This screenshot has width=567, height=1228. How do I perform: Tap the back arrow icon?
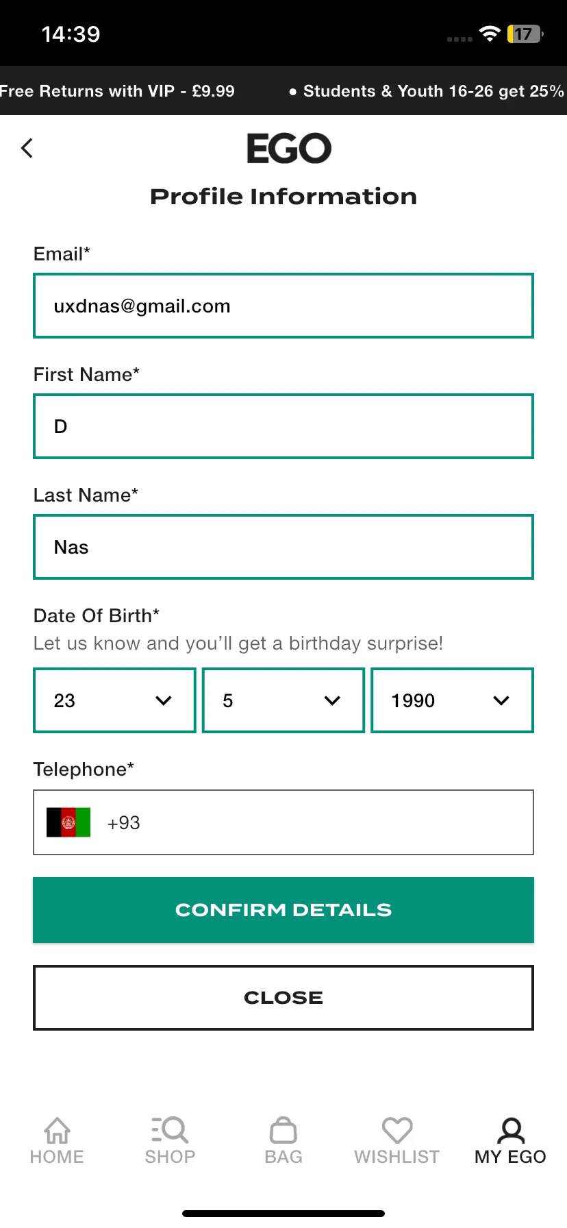pos(27,148)
